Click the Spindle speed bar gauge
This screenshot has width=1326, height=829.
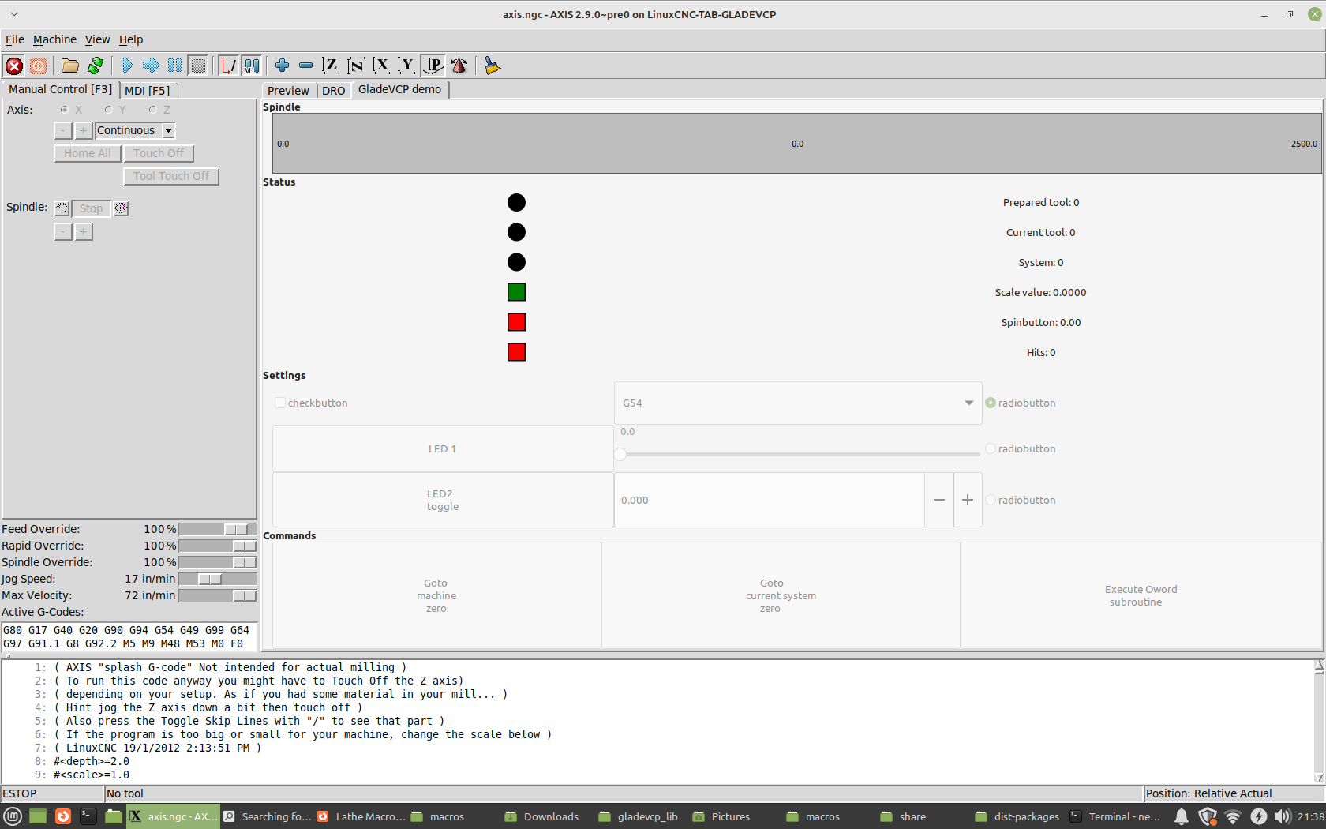797,143
